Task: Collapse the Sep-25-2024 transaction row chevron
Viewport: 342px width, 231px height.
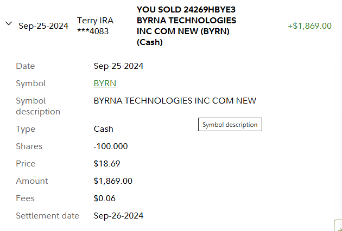Action: [x=8, y=23]
